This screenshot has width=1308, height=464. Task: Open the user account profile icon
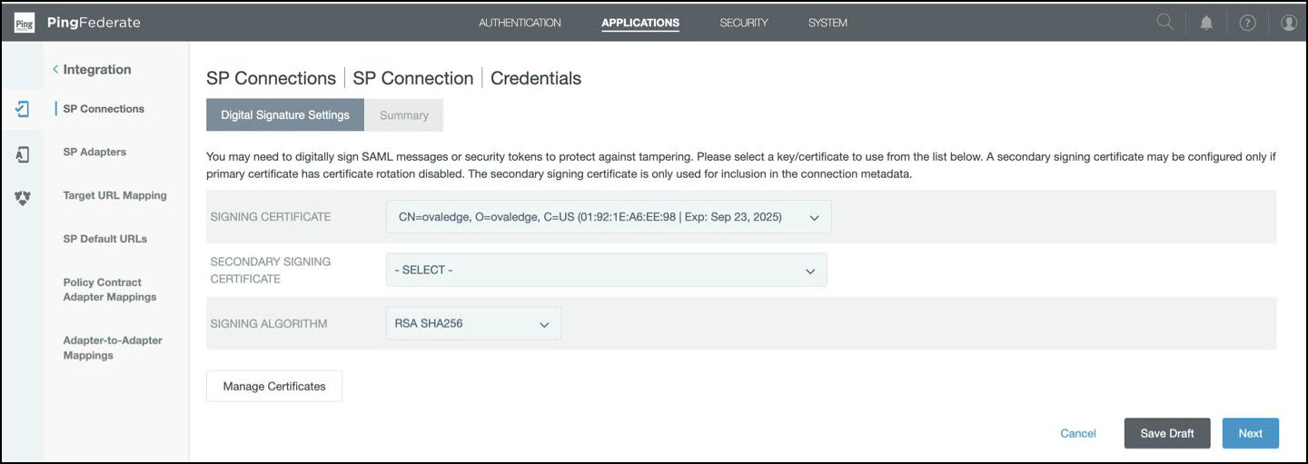1288,23
